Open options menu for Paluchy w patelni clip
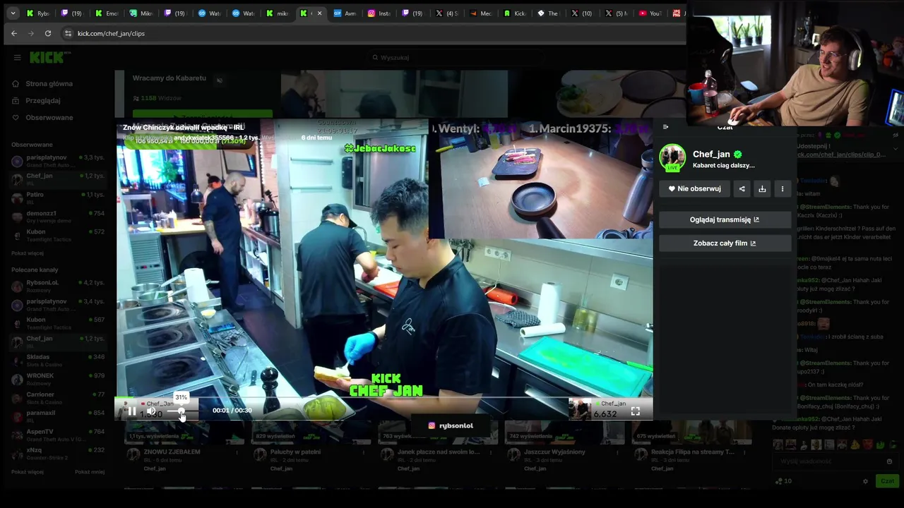Screen dimensions: 904x508 point(363,452)
